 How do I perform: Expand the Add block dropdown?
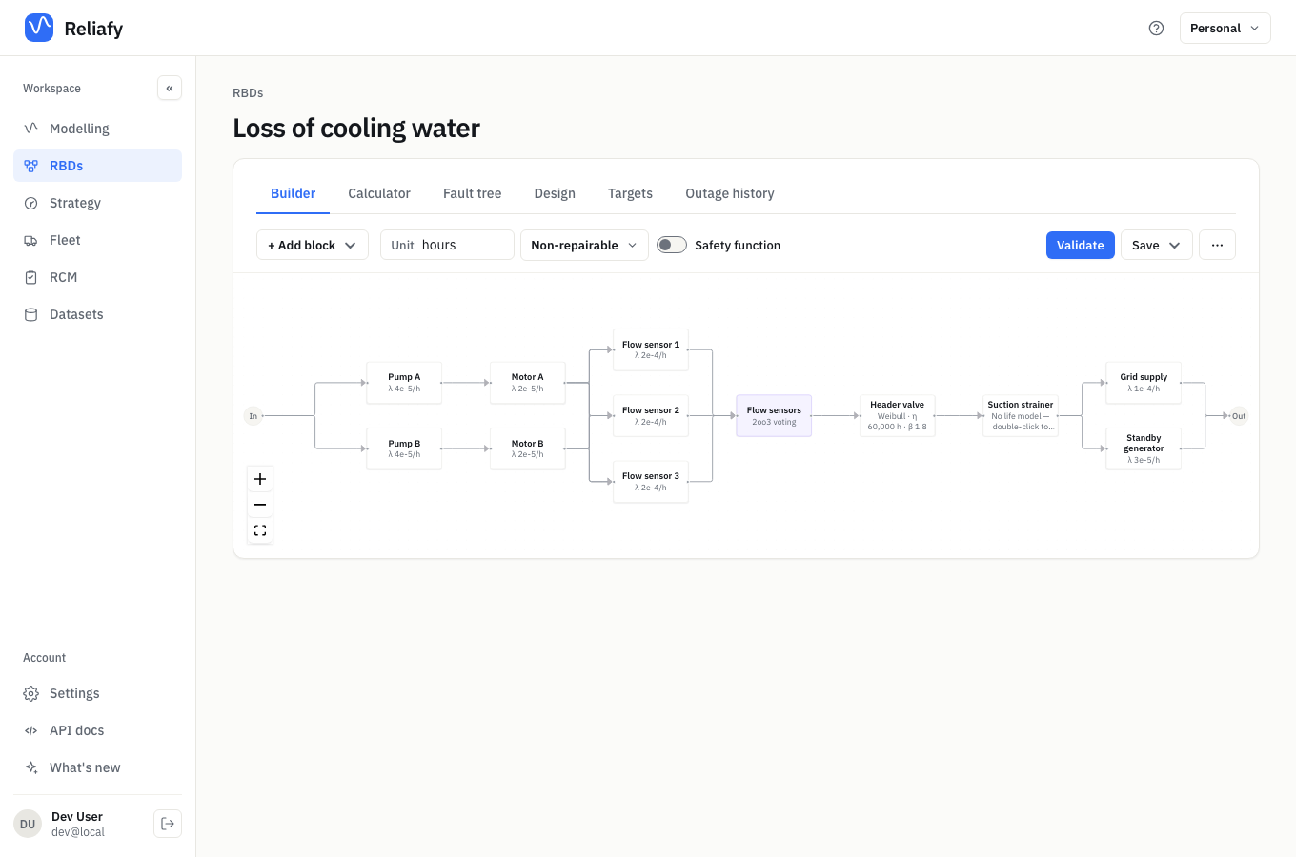[313, 245]
